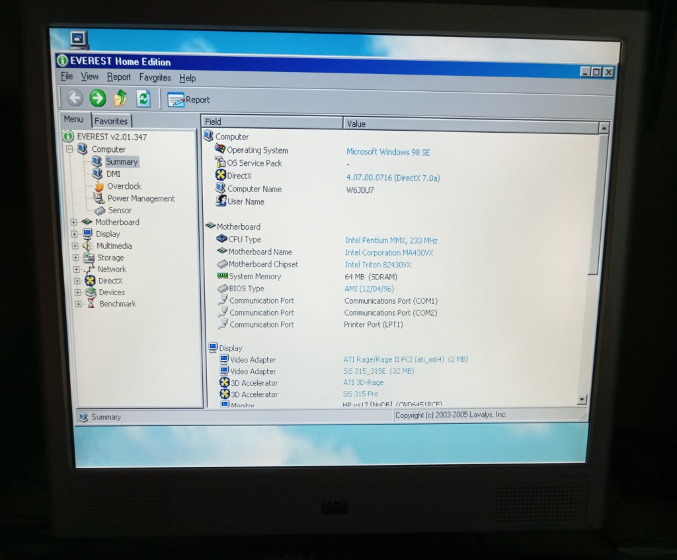Collapse the Computer tree node
677x560 pixels.
click(69, 149)
